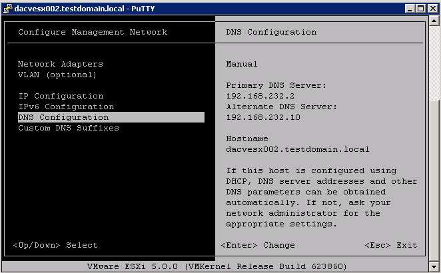Screen dimensions: 441x273
Task: Close the PuTTY window
Action: click(x=433, y=9)
